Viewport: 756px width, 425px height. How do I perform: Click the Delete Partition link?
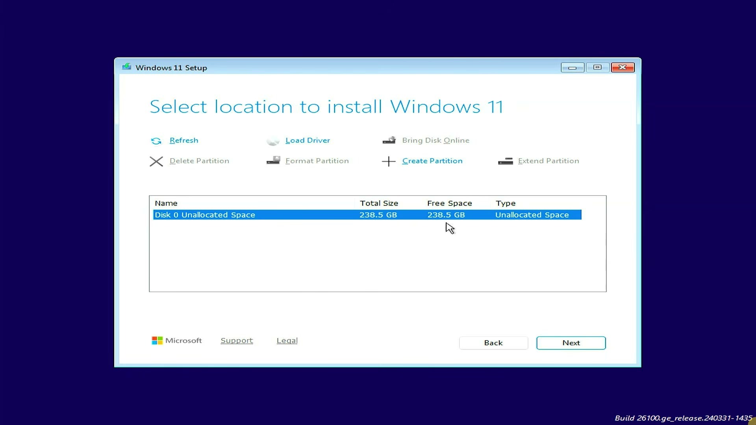pyautogui.click(x=199, y=161)
